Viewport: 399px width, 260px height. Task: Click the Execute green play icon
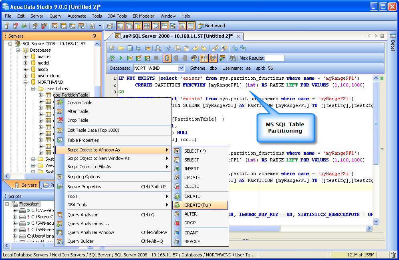[x=121, y=58]
